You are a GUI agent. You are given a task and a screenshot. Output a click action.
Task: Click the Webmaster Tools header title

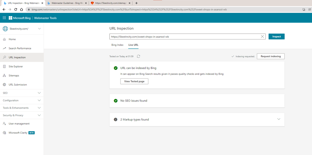(45, 18)
